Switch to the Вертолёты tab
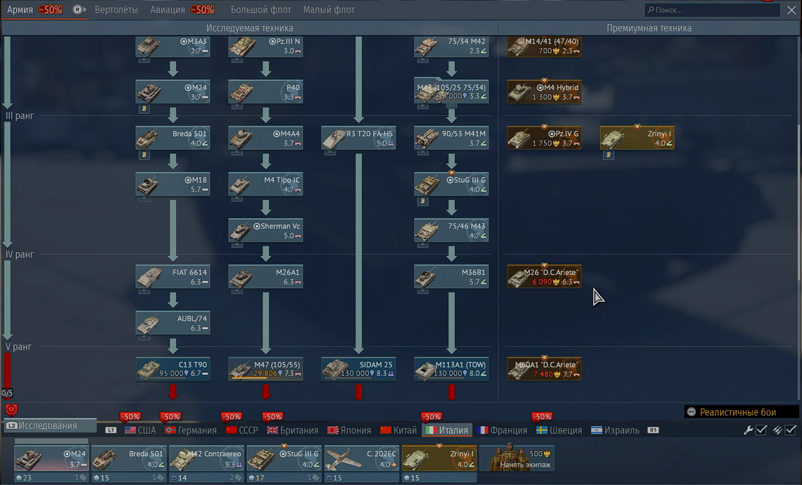This screenshot has height=485, width=802. (x=116, y=9)
